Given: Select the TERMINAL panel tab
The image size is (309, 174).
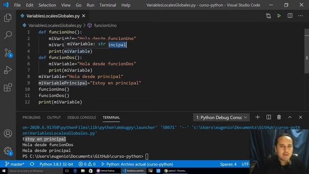Looking at the screenshot, I should coord(111,117).
